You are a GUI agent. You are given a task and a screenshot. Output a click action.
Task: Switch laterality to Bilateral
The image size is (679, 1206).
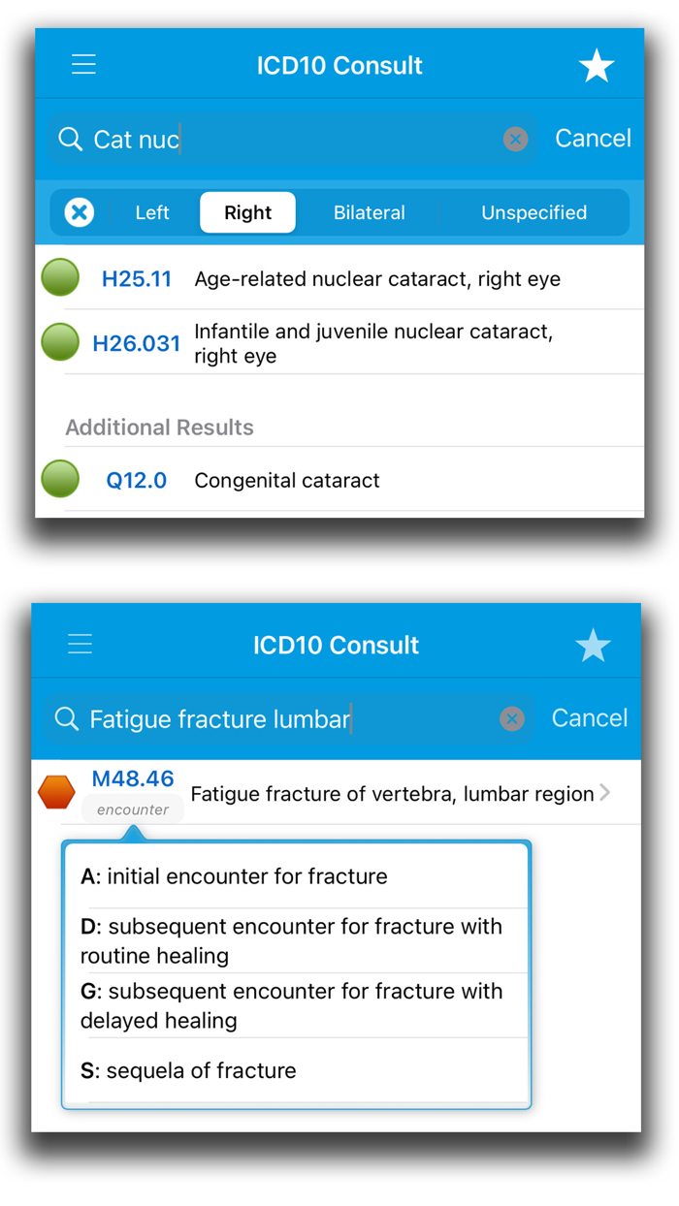tap(370, 212)
